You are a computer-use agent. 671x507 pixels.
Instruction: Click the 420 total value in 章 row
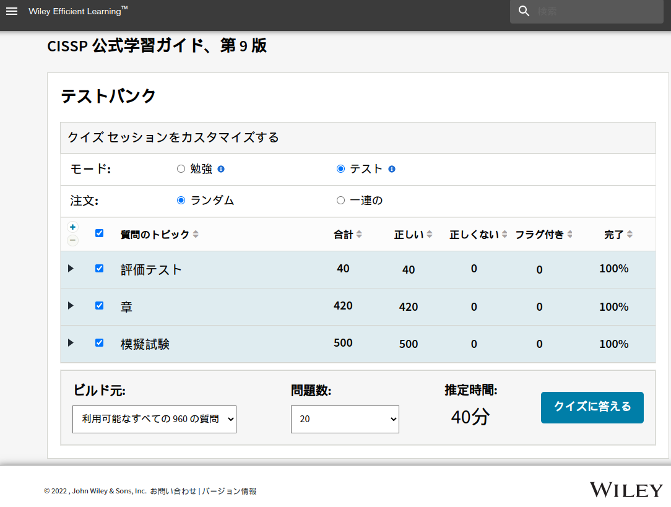pos(343,306)
